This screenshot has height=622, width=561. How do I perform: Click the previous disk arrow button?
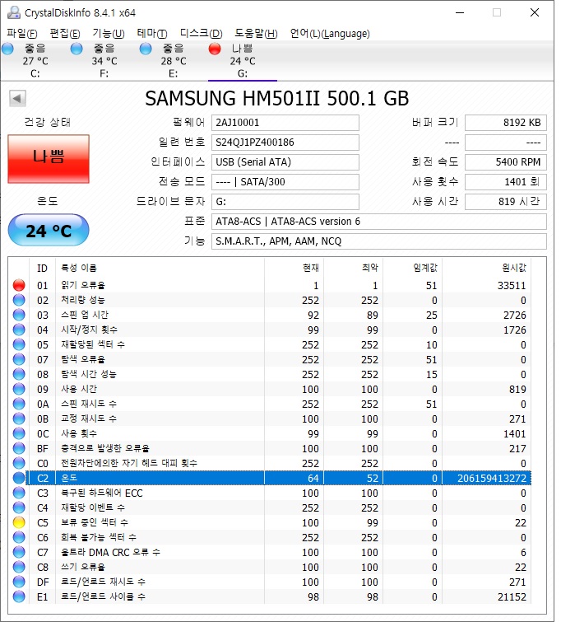(x=17, y=98)
